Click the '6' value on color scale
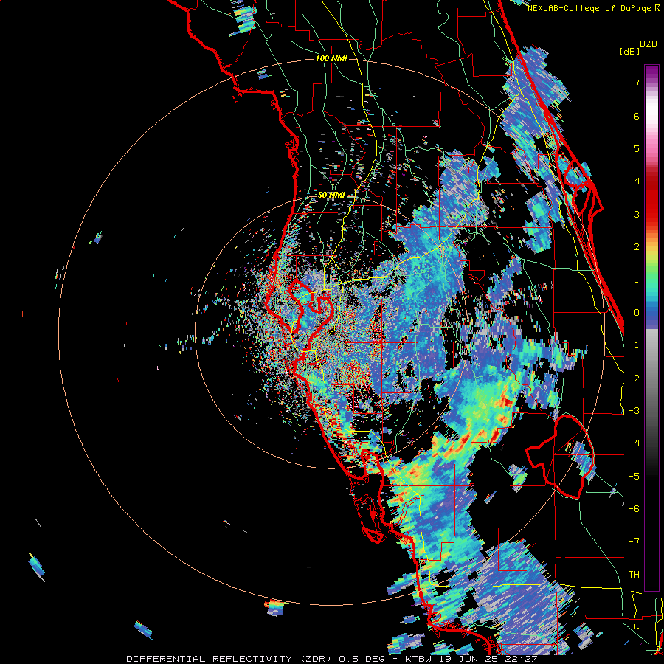 point(637,116)
